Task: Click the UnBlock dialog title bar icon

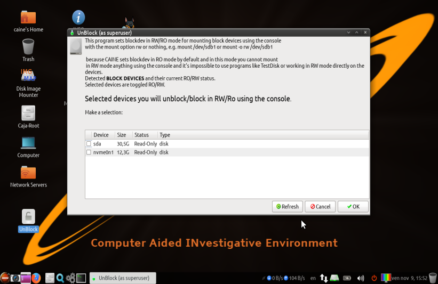Action: [72, 33]
